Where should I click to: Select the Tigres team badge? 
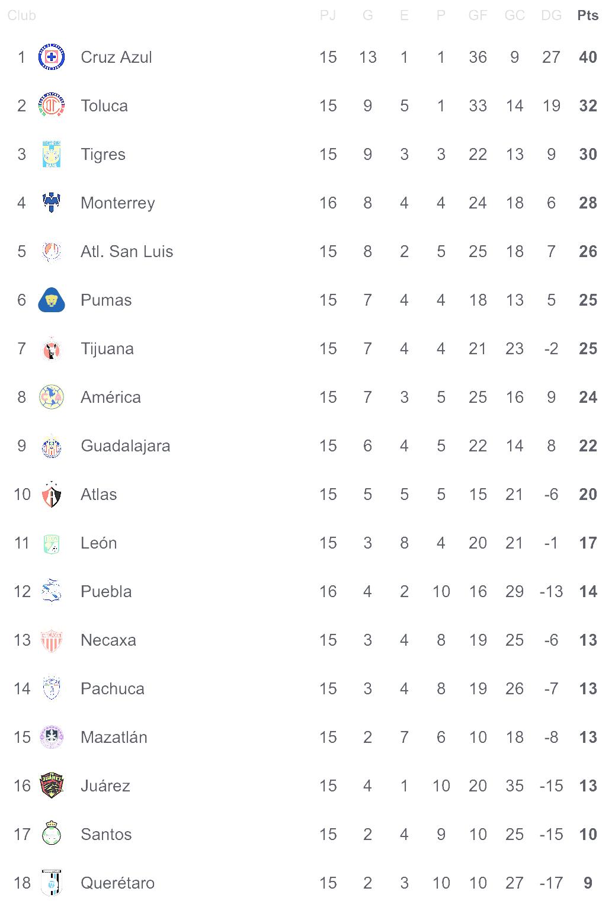point(52,155)
